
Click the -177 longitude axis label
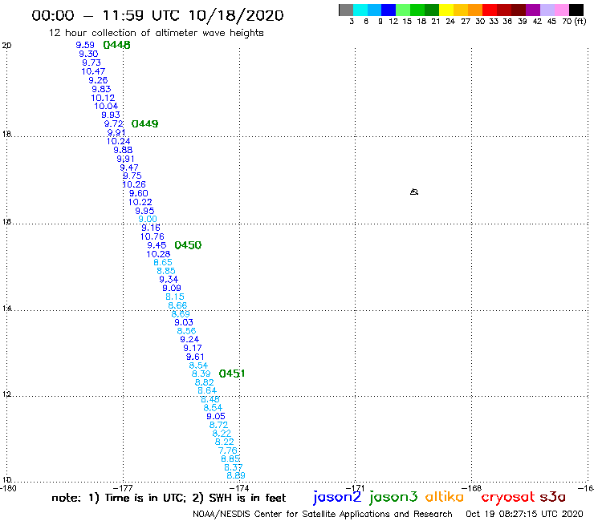(x=123, y=488)
